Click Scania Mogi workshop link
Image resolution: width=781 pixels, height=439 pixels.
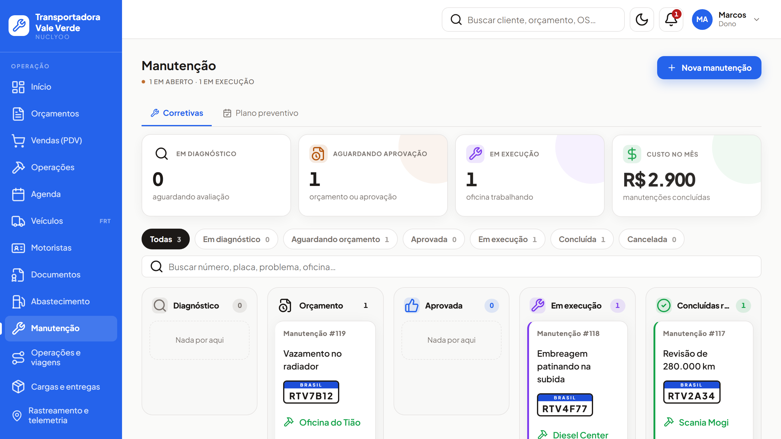[x=696, y=423]
